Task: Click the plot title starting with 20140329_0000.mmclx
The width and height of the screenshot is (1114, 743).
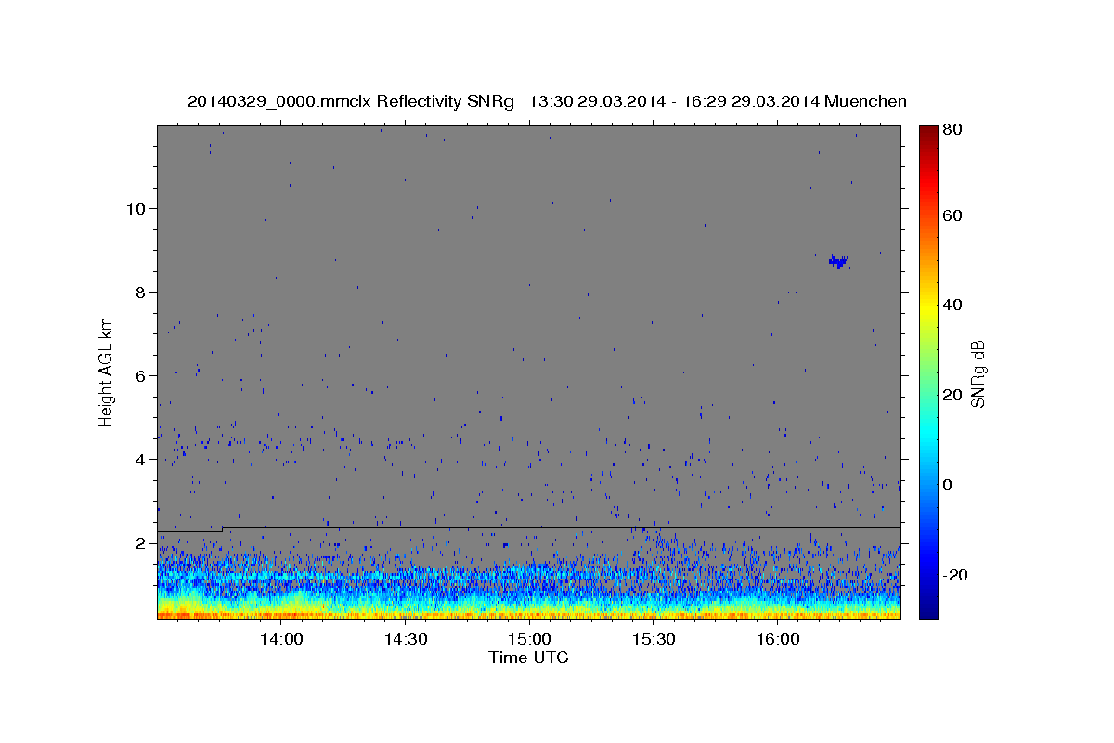Action: 547,101
